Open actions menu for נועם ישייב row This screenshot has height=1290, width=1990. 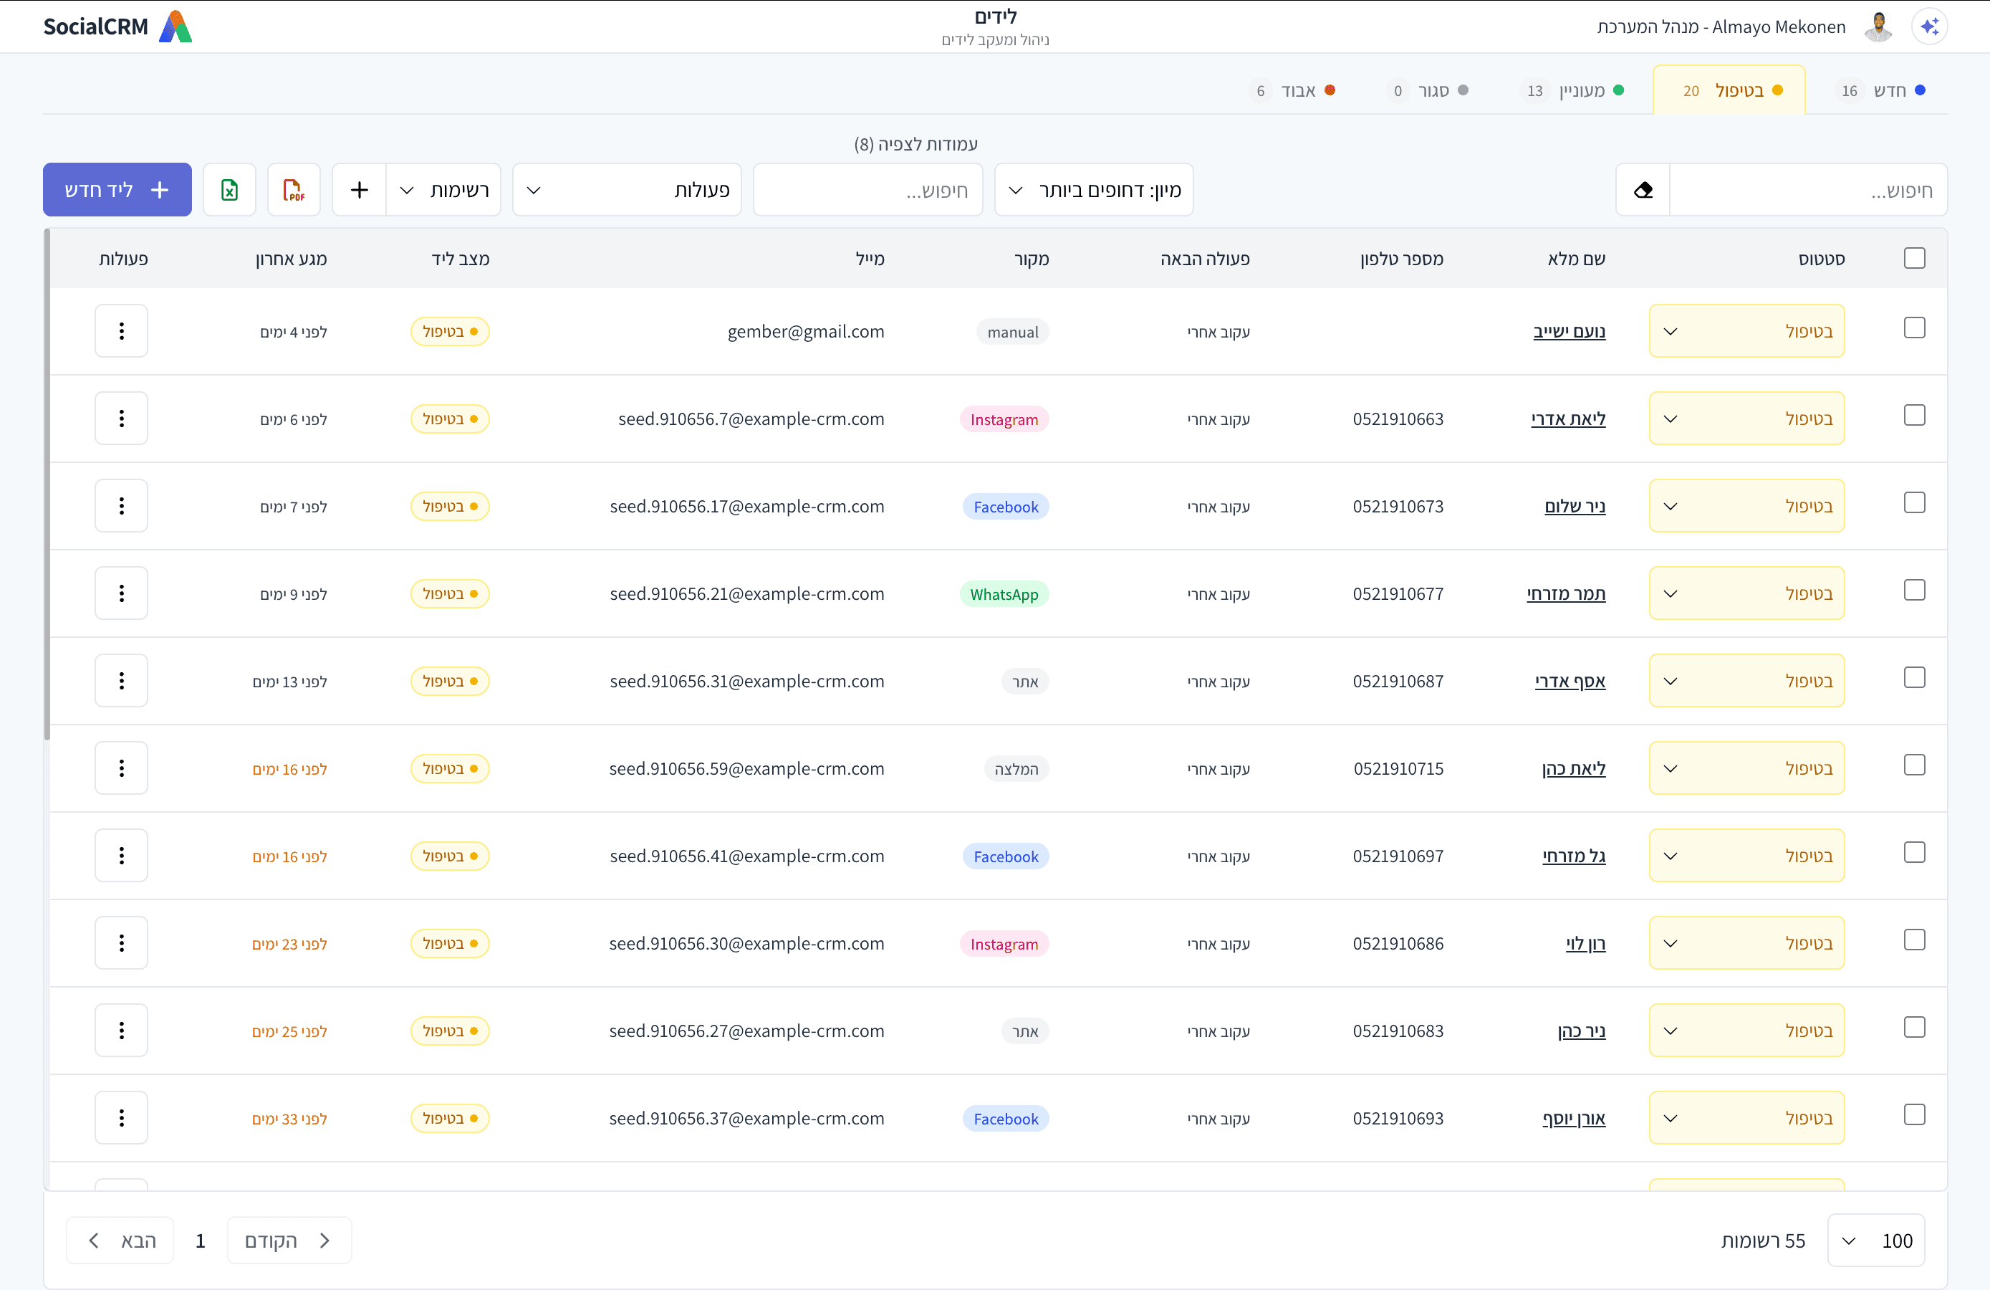(x=121, y=331)
